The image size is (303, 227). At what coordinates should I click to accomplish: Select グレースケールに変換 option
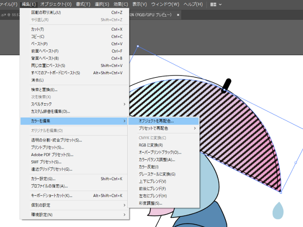coord(157,174)
